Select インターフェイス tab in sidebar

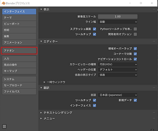[19, 12]
